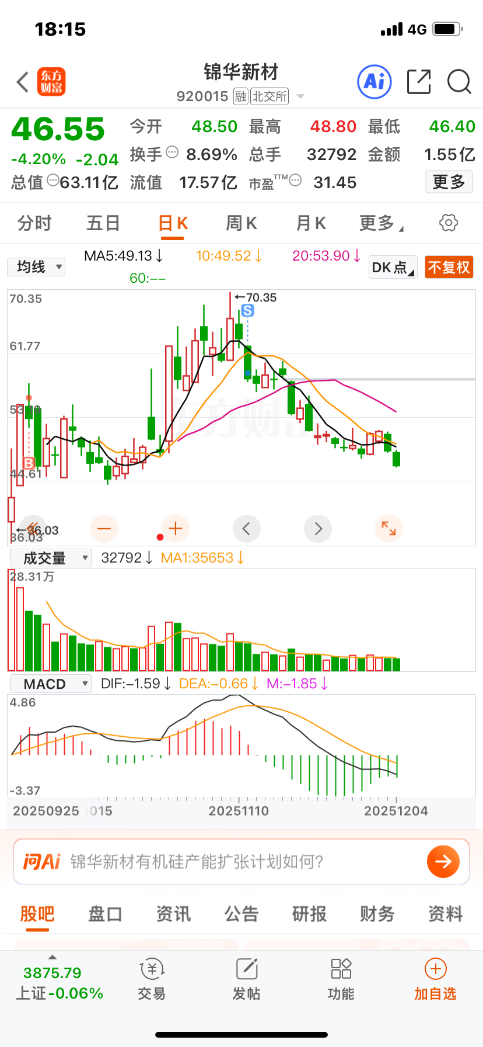Tap the info icon beside 总值

tap(52, 181)
